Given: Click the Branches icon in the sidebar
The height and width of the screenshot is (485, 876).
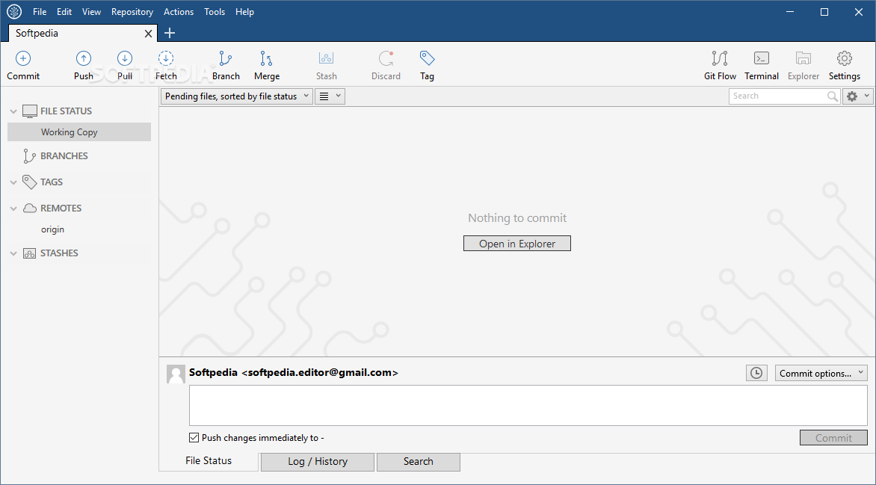Looking at the screenshot, I should [x=29, y=156].
